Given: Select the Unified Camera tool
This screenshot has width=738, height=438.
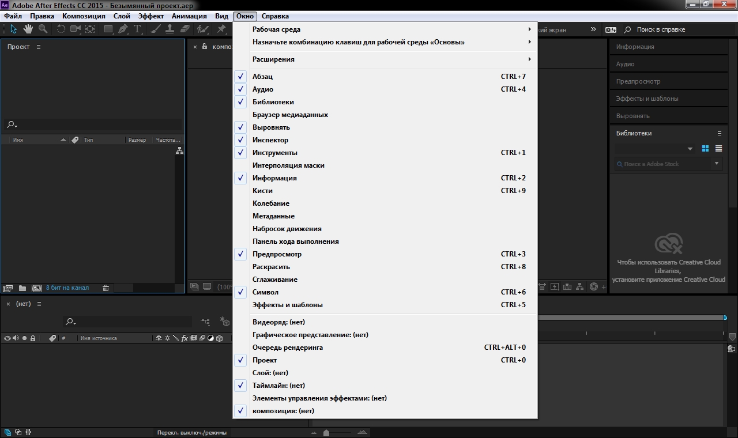Looking at the screenshot, I should tap(76, 29).
